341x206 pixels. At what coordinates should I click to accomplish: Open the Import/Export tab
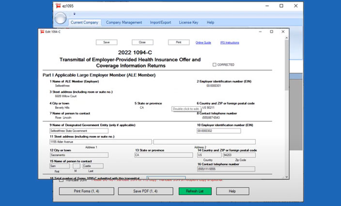[160, 22]
